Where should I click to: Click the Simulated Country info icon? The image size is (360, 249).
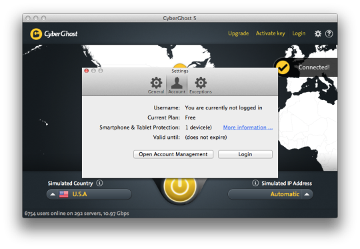click(99, 183)
